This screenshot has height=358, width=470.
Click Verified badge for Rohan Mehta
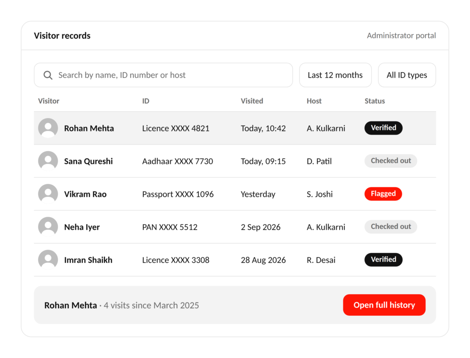383,128
